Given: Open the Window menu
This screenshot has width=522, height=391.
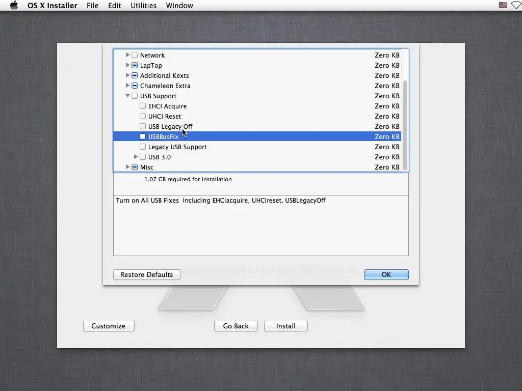Looking at the screenshot, I should 179,5.
